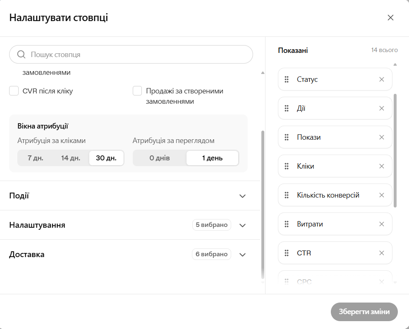Image resolution: width=409 pixels, height=329 pixels.
Task: Remove the Покази column
Action: 382,137
